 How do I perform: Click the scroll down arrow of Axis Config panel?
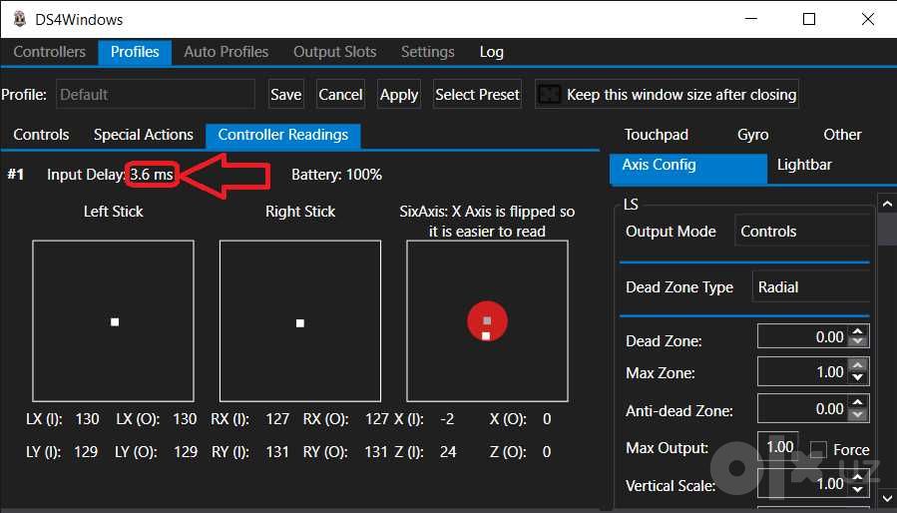point(887,498)
